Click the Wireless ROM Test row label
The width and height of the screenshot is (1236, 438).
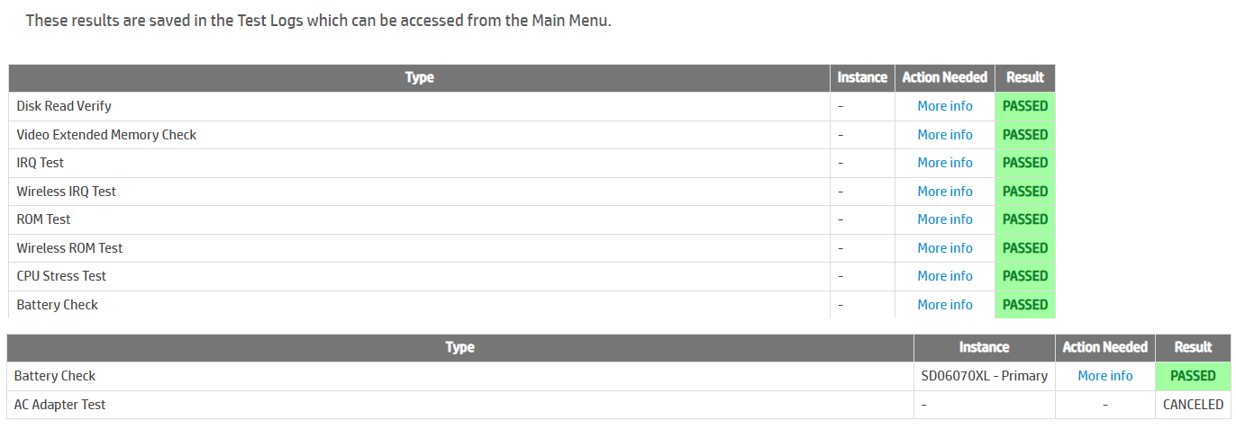69,248
